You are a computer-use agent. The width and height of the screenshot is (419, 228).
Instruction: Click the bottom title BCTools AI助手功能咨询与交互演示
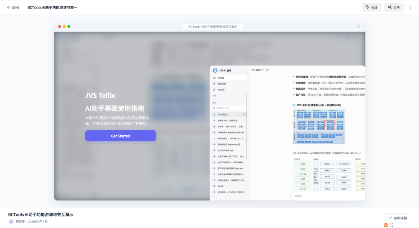tap(41, 215)
